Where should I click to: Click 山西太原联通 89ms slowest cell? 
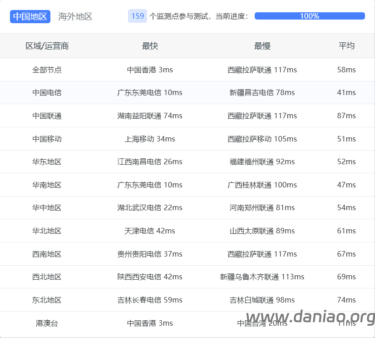pyautogui.click(x=262, y=231)
